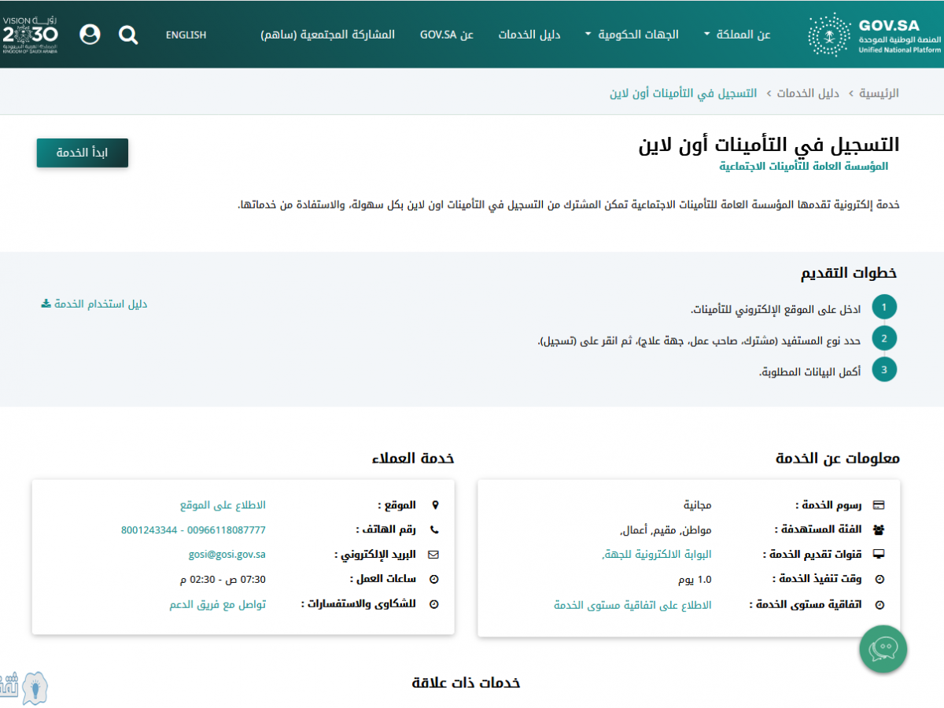Click the GOV.SA Unified National Platform logo
The height and width of the screenshot is (708, 944).
pyautogui.click(x=874, y=34)
